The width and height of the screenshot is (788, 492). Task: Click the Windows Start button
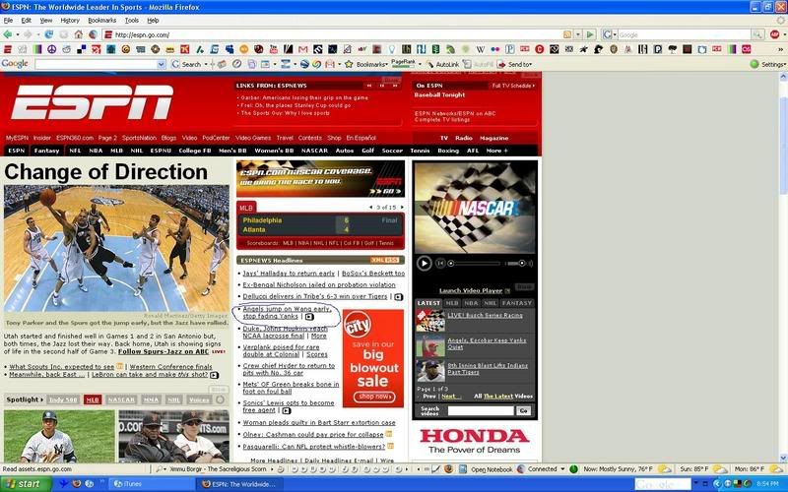coord(26,484)
